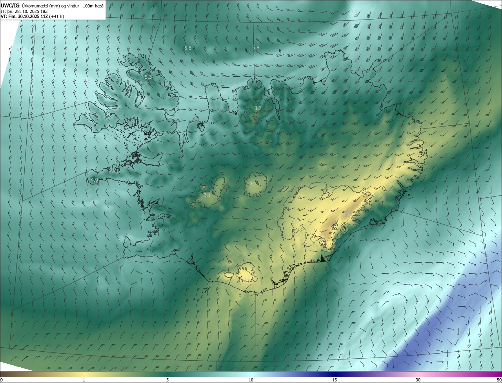Click the '3.1' value label on the glacier
The width and height of the screenshot is (502, 383).
pos(207,195)
